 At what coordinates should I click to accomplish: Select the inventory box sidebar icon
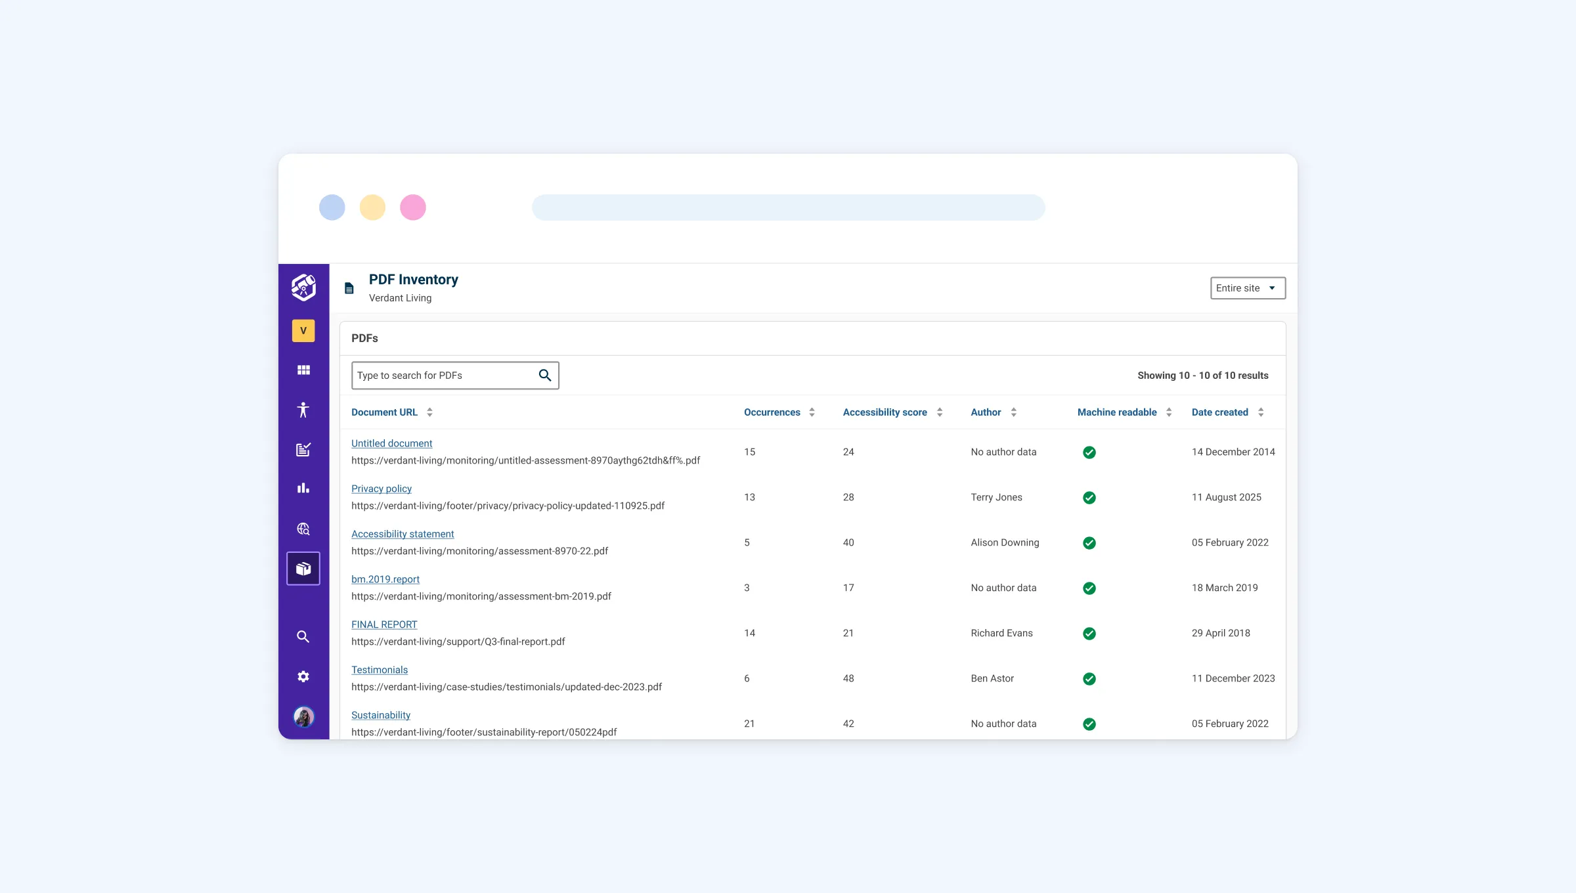click(303, 569)
